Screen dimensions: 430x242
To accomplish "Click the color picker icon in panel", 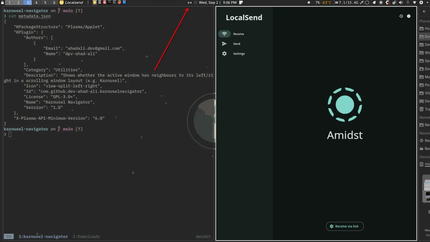I will point(362,3).
